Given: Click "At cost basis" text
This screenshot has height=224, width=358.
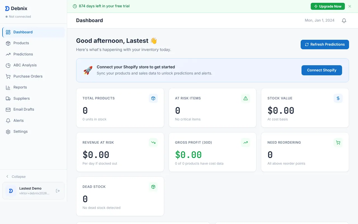Looking at the screenshot, I should point(277,119).
